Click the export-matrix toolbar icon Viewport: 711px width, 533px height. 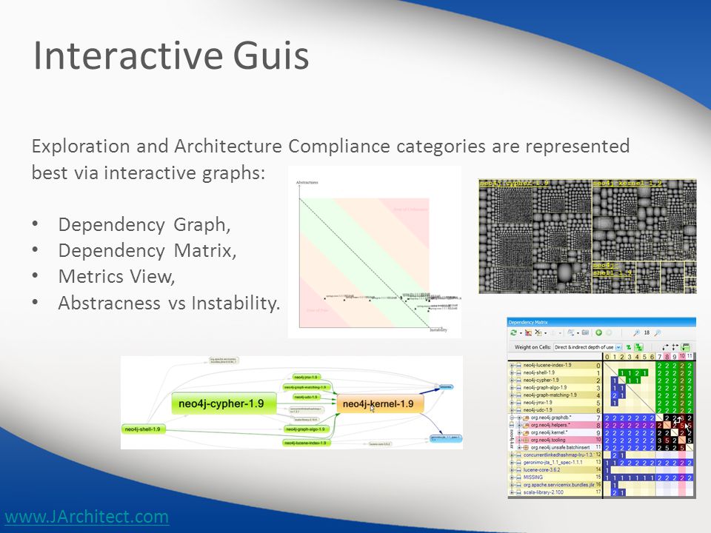pyautogui.click(x=571, y=332)
